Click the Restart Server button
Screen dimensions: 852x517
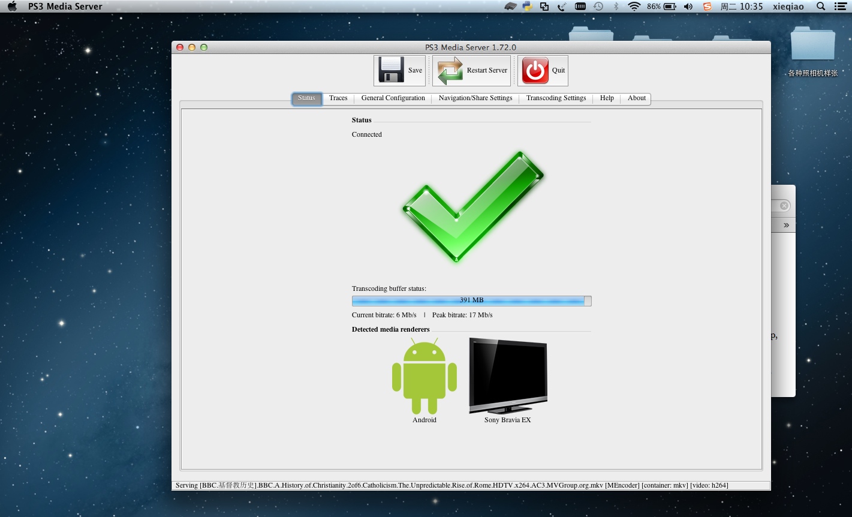pos(471,71)
